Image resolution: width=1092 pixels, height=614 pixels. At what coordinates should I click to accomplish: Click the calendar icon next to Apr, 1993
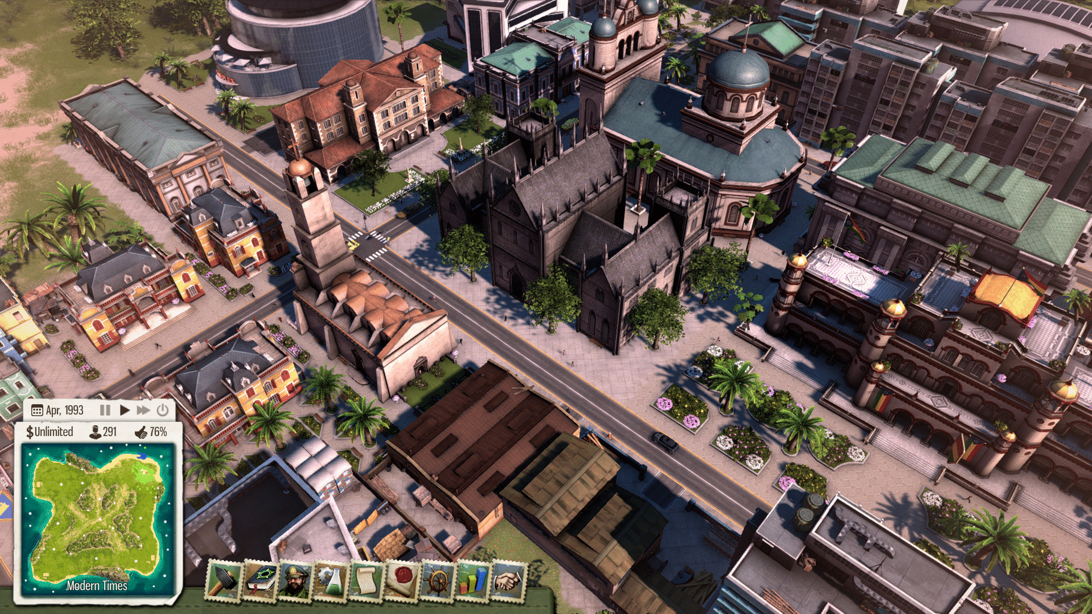pos(37,411)
